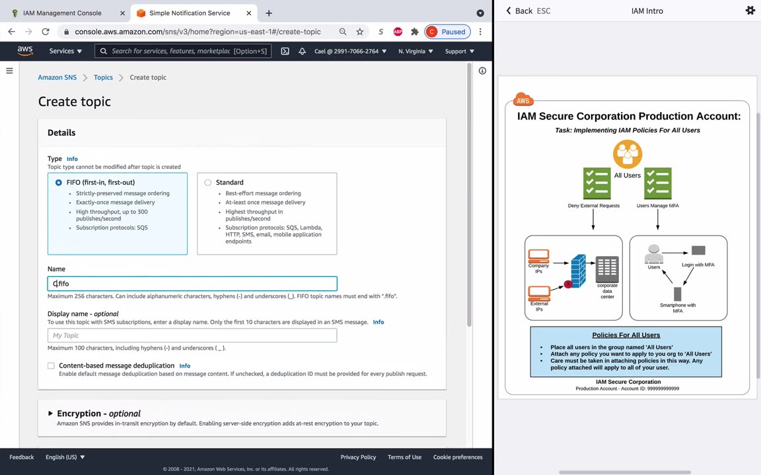Click the S extension icon in toolbar
This screenshot has width=761, height=475.
coord(380,32)
